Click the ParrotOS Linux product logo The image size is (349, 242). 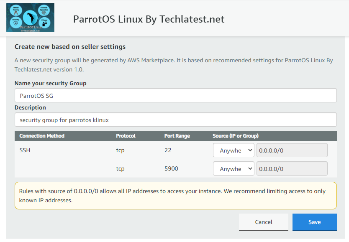(30, 18)
